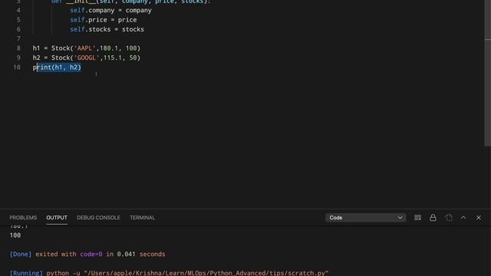Click line number 6 in the gutter
Screen dimensions: 491x276
click(x=18, y=29)
